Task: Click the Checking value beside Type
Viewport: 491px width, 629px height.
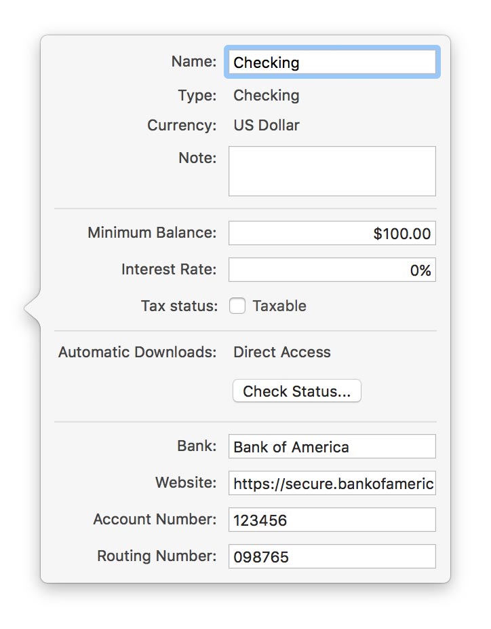Action: click(266, 96)
